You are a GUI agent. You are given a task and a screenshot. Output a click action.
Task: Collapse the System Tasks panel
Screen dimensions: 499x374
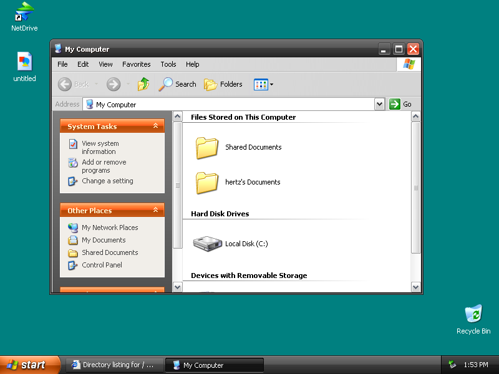(x=155, y=126)
